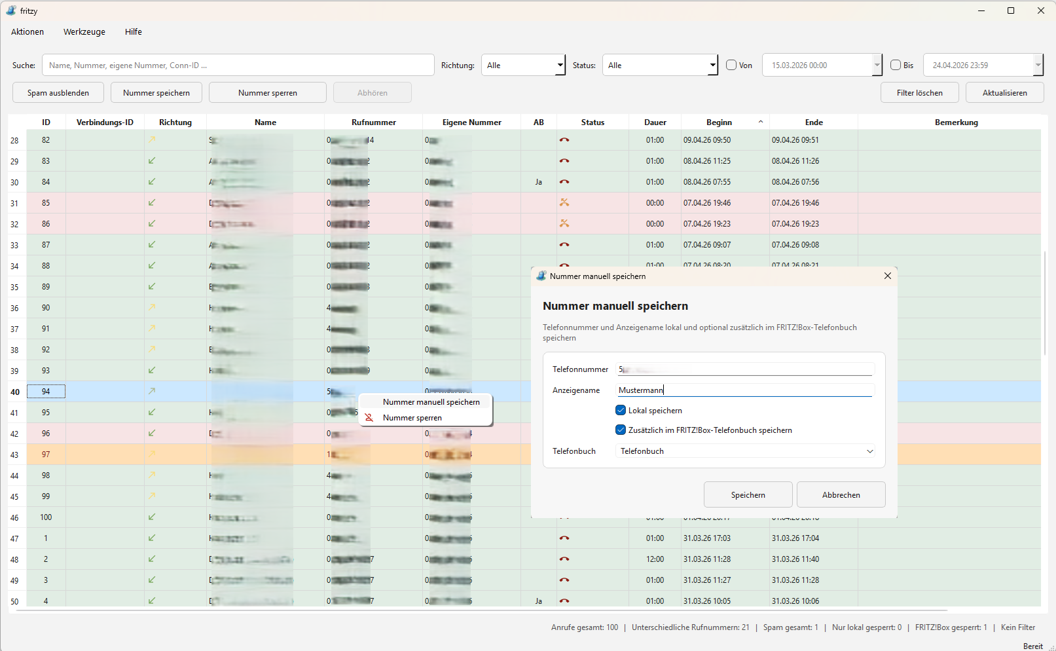The height and width of the screenshot is (651, 1056).
Task: Click the blocked-number icon beside Nummer sperren
Action: [369, 418]
